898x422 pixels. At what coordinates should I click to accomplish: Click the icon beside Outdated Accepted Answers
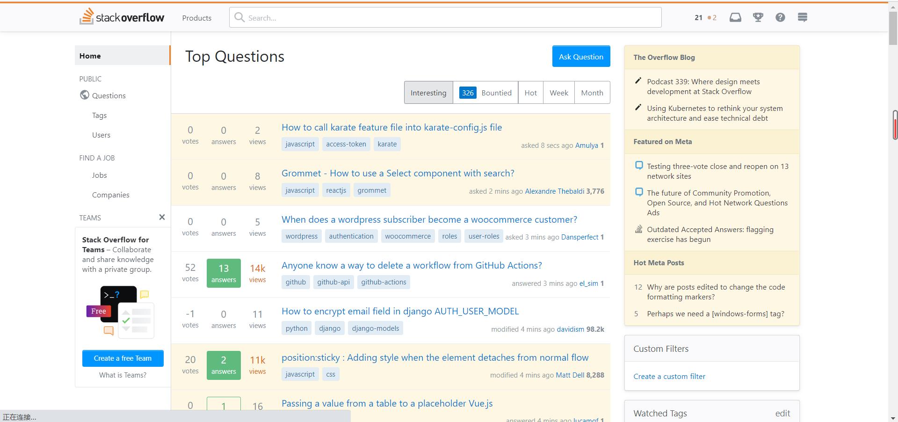click(x=638, y=229)
